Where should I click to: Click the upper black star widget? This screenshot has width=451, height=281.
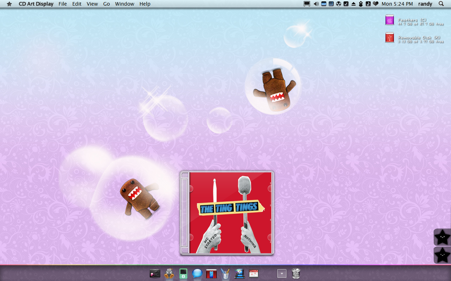click(x=442, y=237)
